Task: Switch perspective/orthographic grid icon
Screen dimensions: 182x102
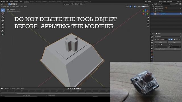Action: coord(148,26)
